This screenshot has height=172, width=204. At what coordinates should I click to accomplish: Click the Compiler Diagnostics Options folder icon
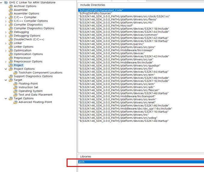[11, 28]
